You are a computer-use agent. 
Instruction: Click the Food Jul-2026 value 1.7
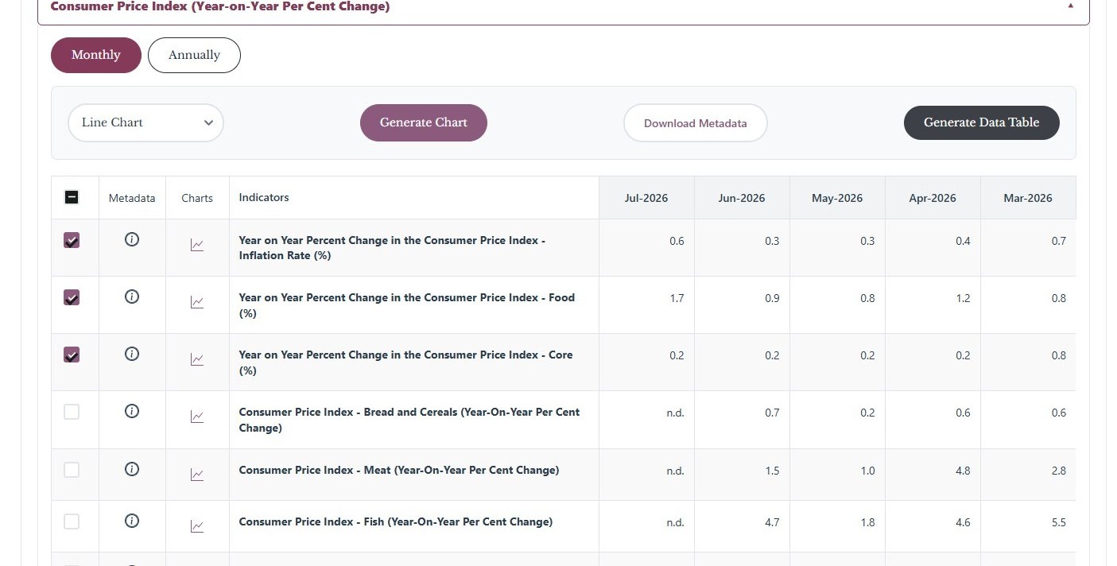[x=677, y=298]
